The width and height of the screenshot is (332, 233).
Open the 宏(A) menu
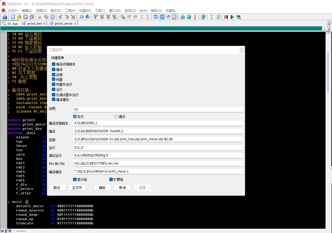pyautogui.click(x=143, y=10)
